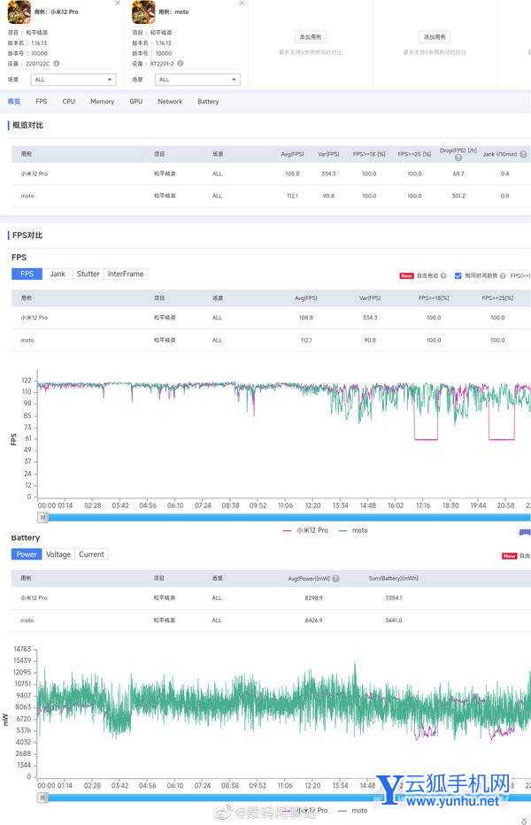Open help icon beside 相同时间趋势 checkbox
This screenshot has width=531, height=825.
503,275
